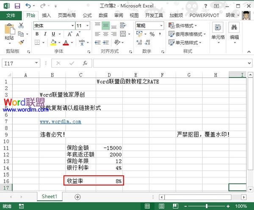Click the Comma Style icon

[x=160, y=34]
